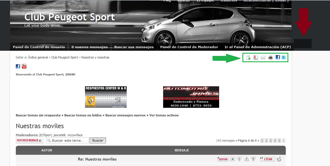Go to page 2 of the topic
The width and height of the screenshot is (330, 166).
266,140
